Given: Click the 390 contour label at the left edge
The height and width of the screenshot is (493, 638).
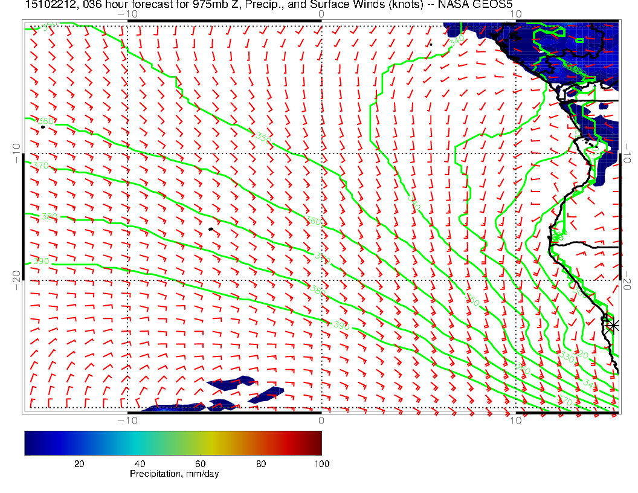Looking at the screenshot, I should coord(41,261).
